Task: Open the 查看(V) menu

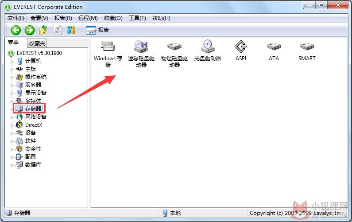Action: click(x=39, y=18)
